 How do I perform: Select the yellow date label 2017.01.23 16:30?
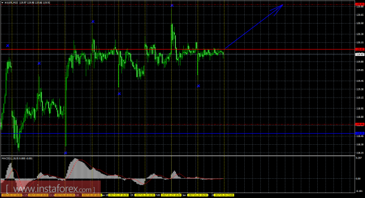point(171,195)
